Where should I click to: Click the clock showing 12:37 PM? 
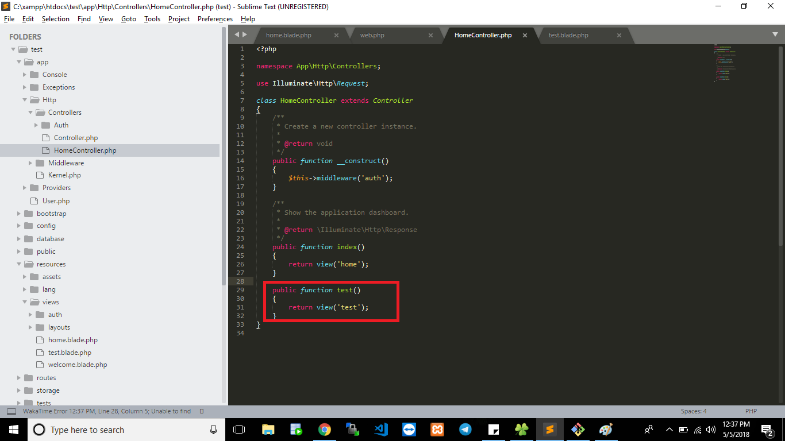[x=736, y=424]
